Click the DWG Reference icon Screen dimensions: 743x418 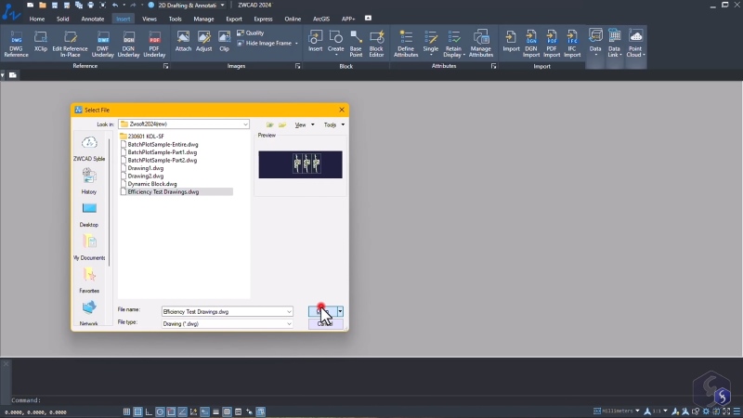(x=16, y=44)
